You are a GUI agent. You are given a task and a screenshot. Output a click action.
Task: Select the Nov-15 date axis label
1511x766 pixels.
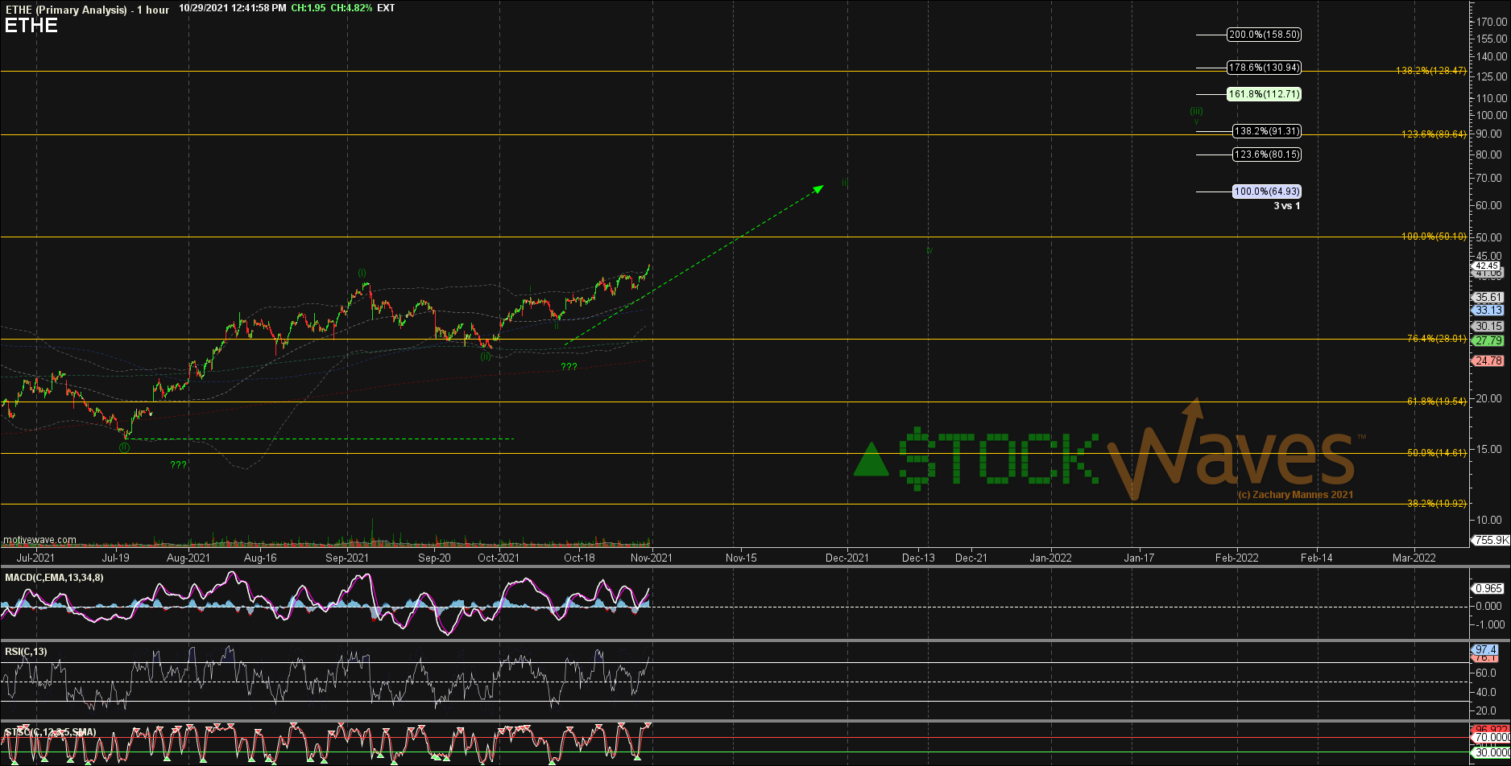coord(741,558)
